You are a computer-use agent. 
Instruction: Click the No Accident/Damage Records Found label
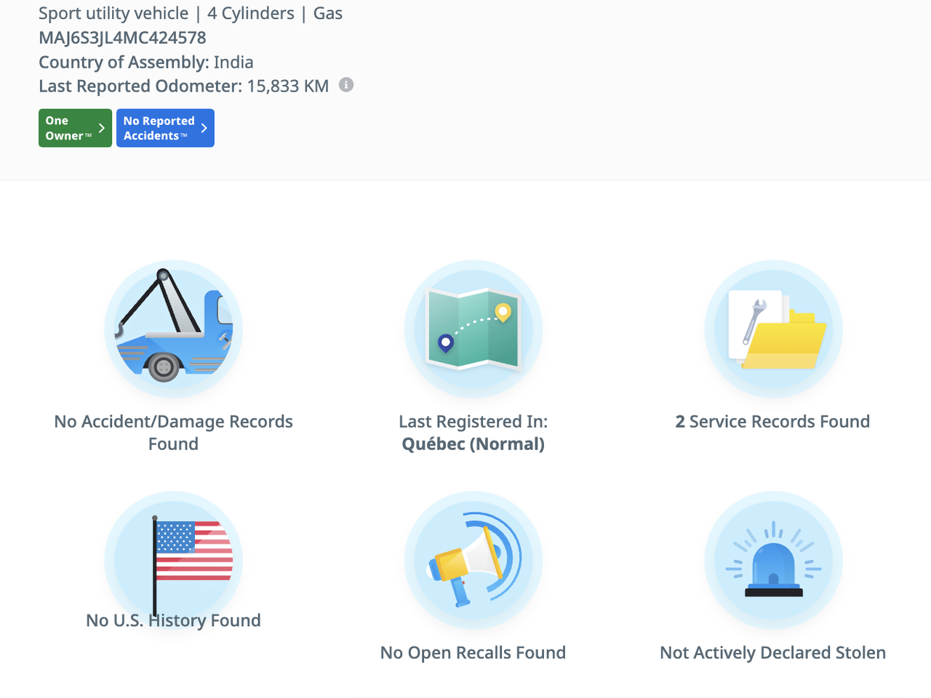(x=173, y=433)
